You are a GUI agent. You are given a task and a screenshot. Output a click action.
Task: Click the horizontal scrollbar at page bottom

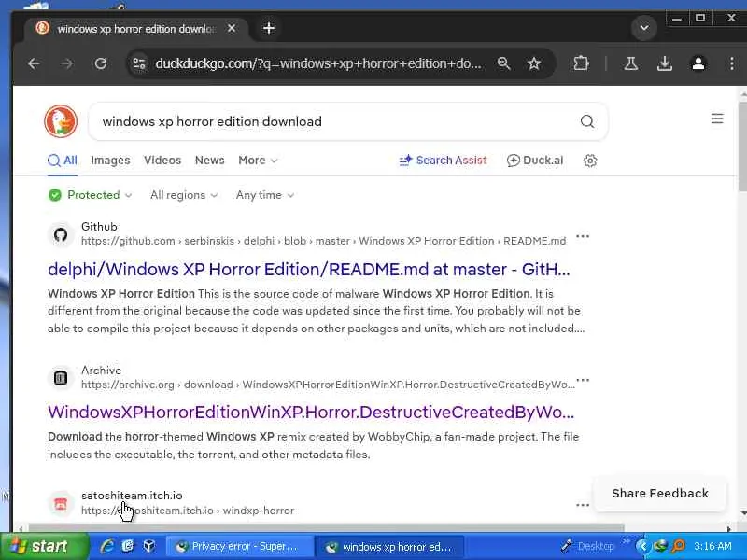pos(326,527)
